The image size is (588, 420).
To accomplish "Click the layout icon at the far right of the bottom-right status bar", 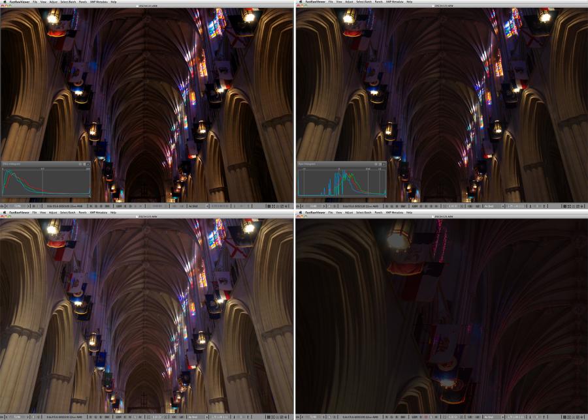I will coord(582,415).
